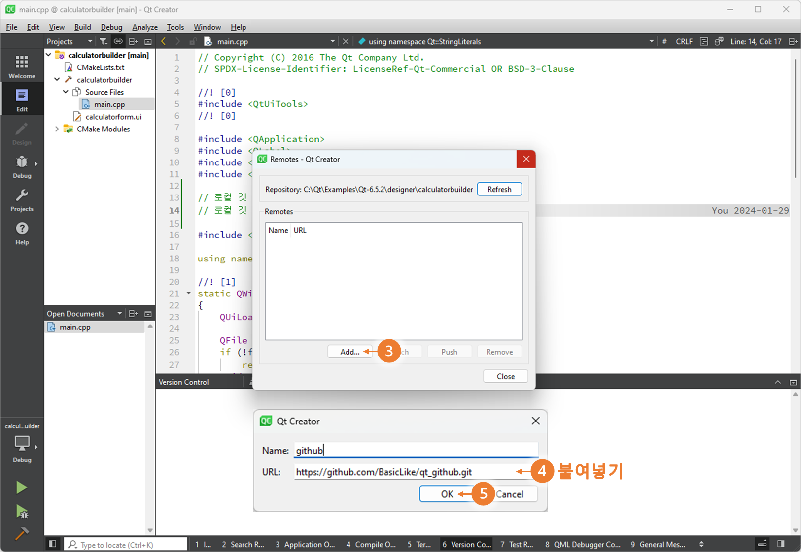Open the General Messages pane tab
Viewport: 801px width, 552px height.
coord(658,544)
